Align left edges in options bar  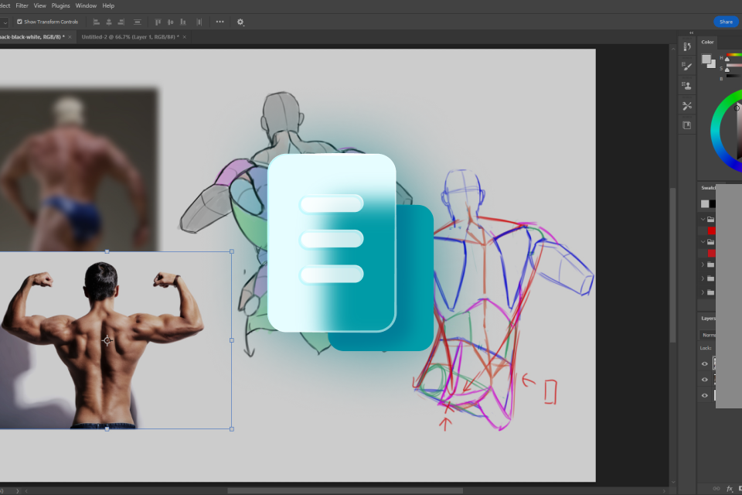[x=96, y=22]
